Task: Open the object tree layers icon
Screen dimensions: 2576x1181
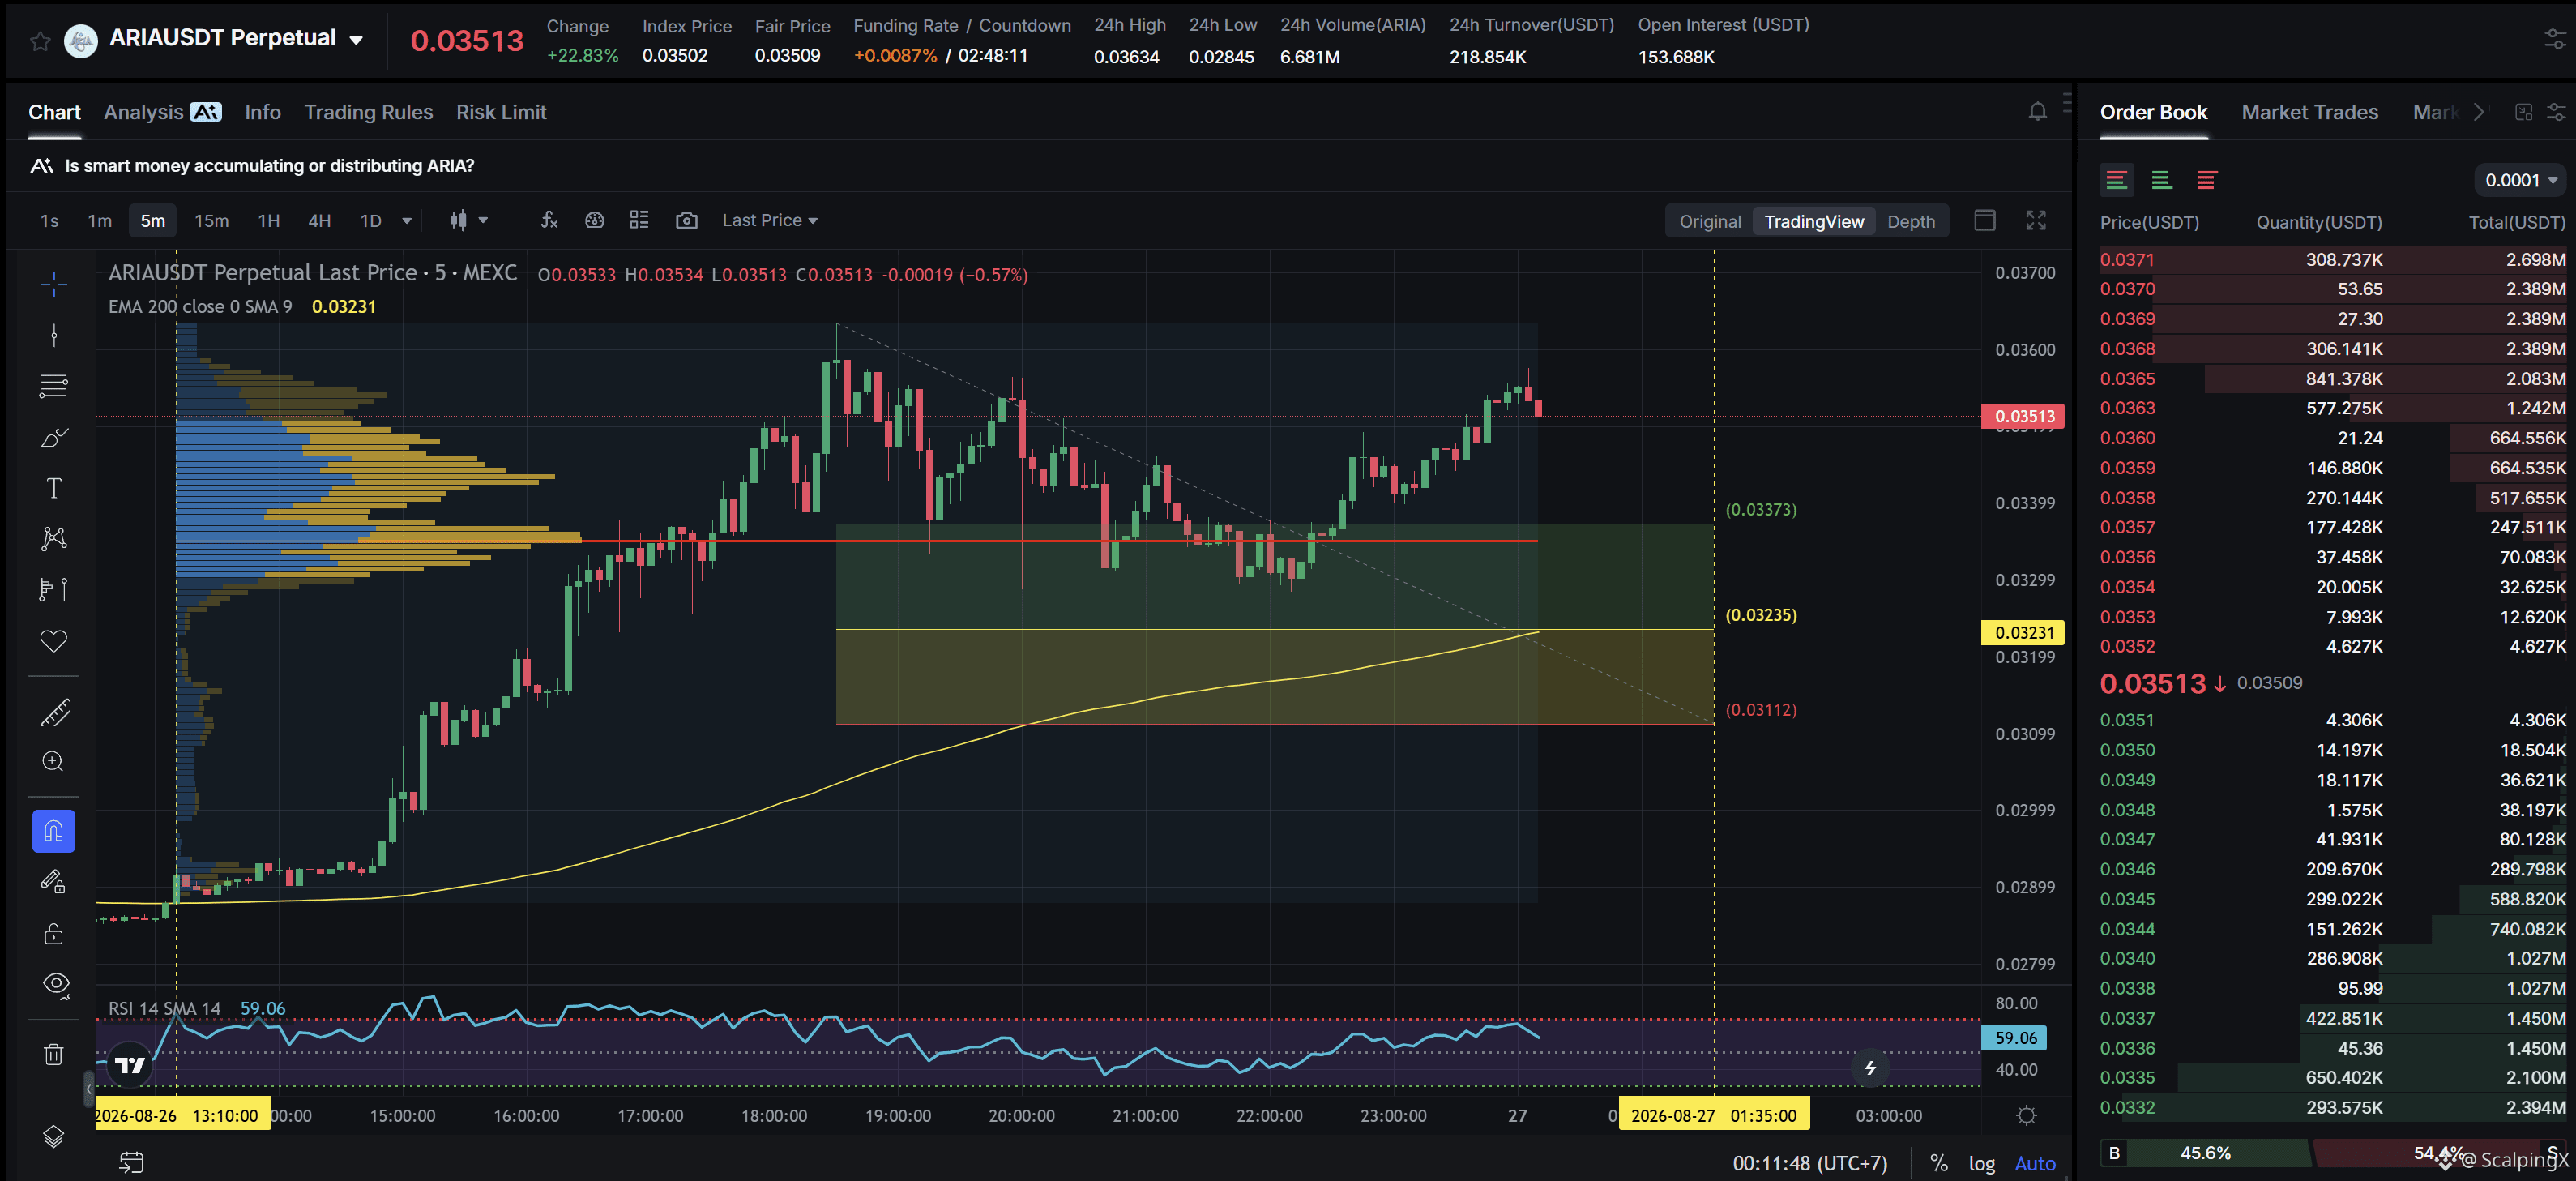Action: [54, 1137]
